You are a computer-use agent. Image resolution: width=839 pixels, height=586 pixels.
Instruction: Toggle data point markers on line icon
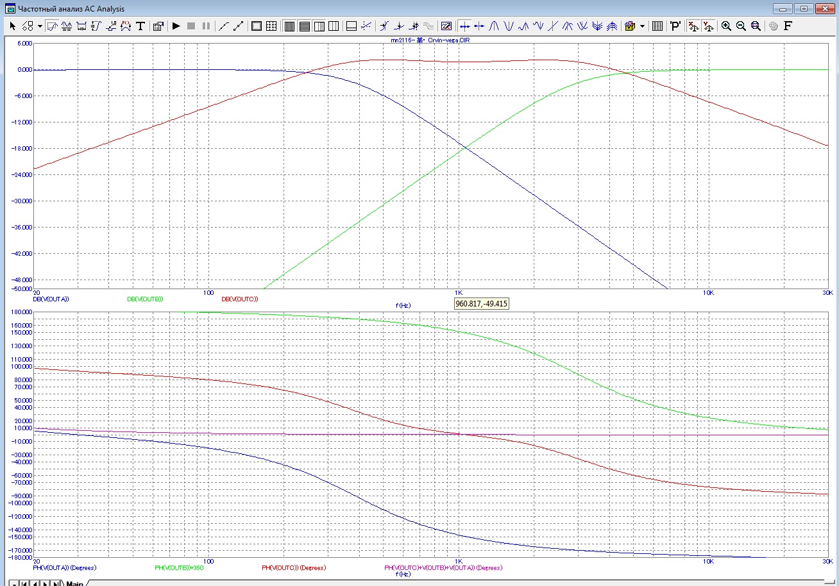(238, 26)
